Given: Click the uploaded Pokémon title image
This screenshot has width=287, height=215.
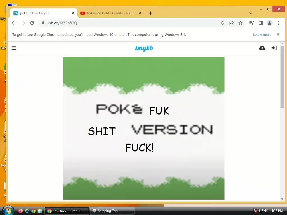Looking at the screenshot, I should click(144, 128).
